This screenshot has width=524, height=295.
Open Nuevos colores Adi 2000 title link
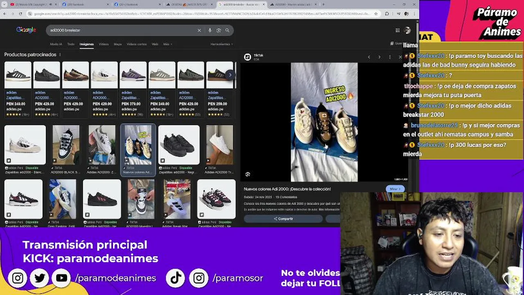[x=287, y=189]
